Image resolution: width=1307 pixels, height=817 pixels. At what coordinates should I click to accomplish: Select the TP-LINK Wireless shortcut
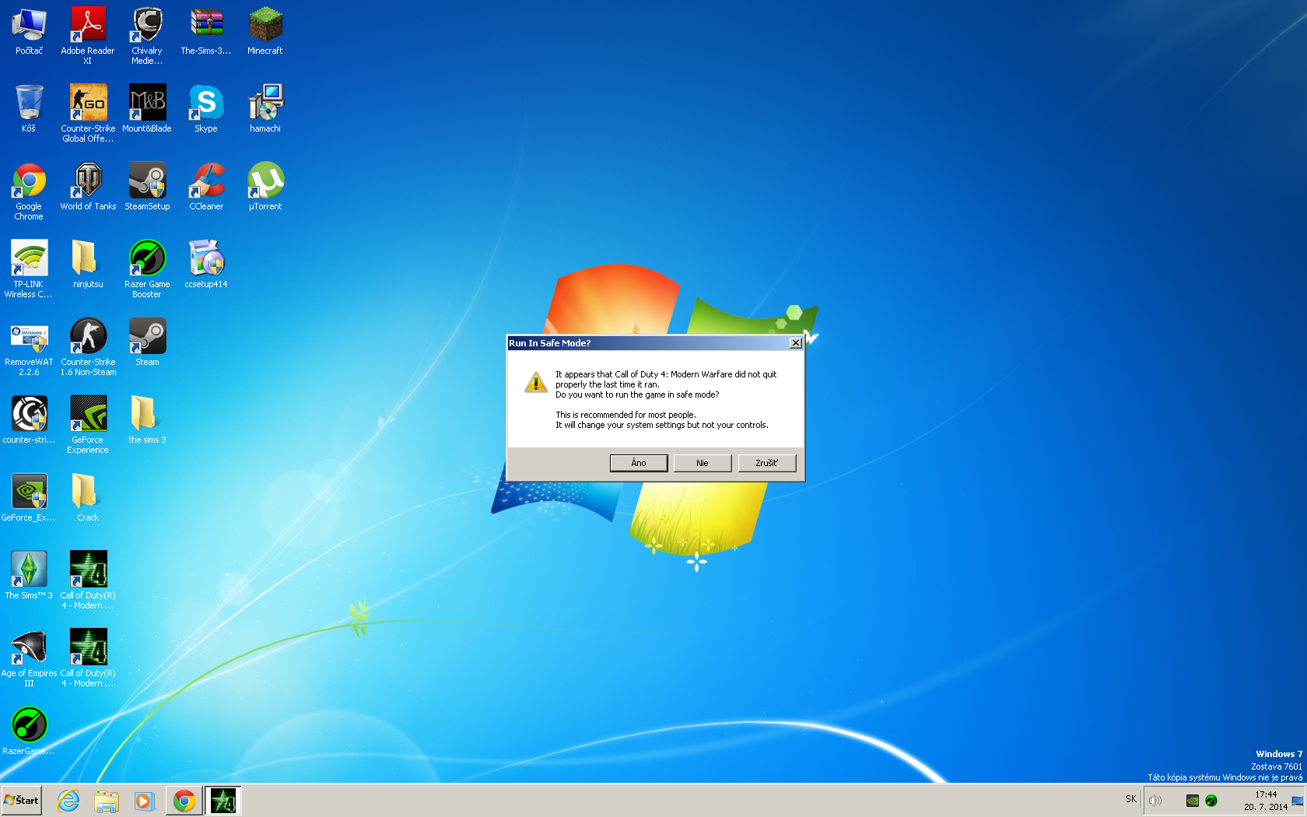29,269
